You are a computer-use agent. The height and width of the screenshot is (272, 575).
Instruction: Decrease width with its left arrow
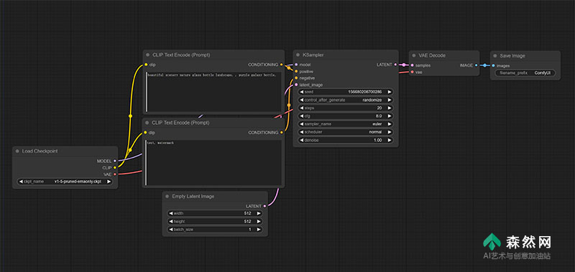point(171,213)
